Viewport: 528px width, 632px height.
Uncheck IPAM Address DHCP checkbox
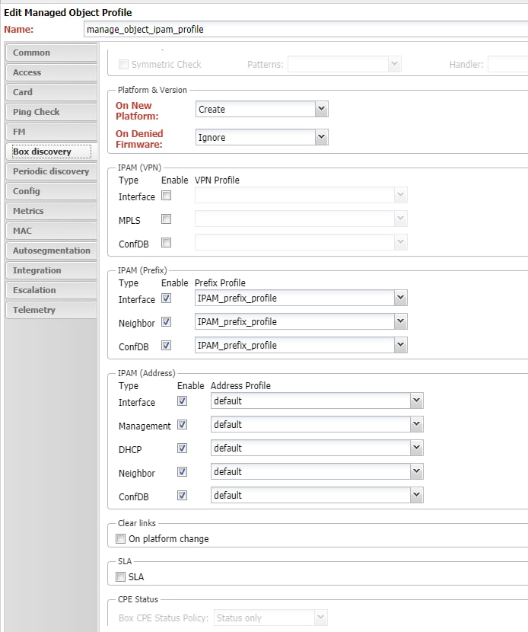(x=182, y=448)
